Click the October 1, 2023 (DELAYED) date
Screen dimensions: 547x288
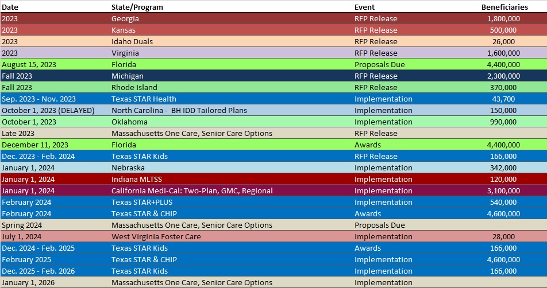pos(48,110)
